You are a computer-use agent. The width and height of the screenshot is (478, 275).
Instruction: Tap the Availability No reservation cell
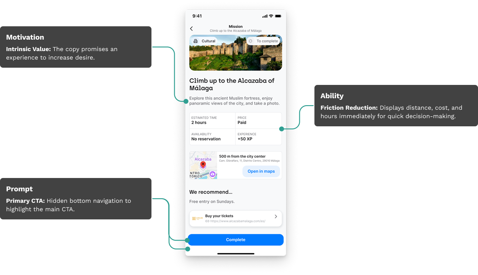212,137
